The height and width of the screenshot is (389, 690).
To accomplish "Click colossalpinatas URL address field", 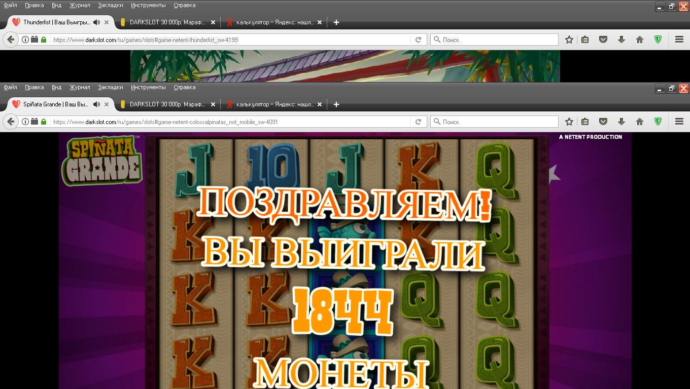I will coord(231,122).
